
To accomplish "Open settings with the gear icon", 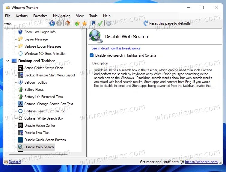I will tap(109, 23).
